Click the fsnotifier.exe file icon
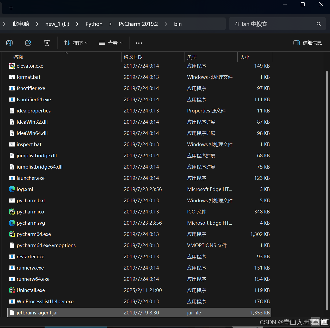Image resolution: width=330 pixels, height=328 pixels. [x=12, y=88]
